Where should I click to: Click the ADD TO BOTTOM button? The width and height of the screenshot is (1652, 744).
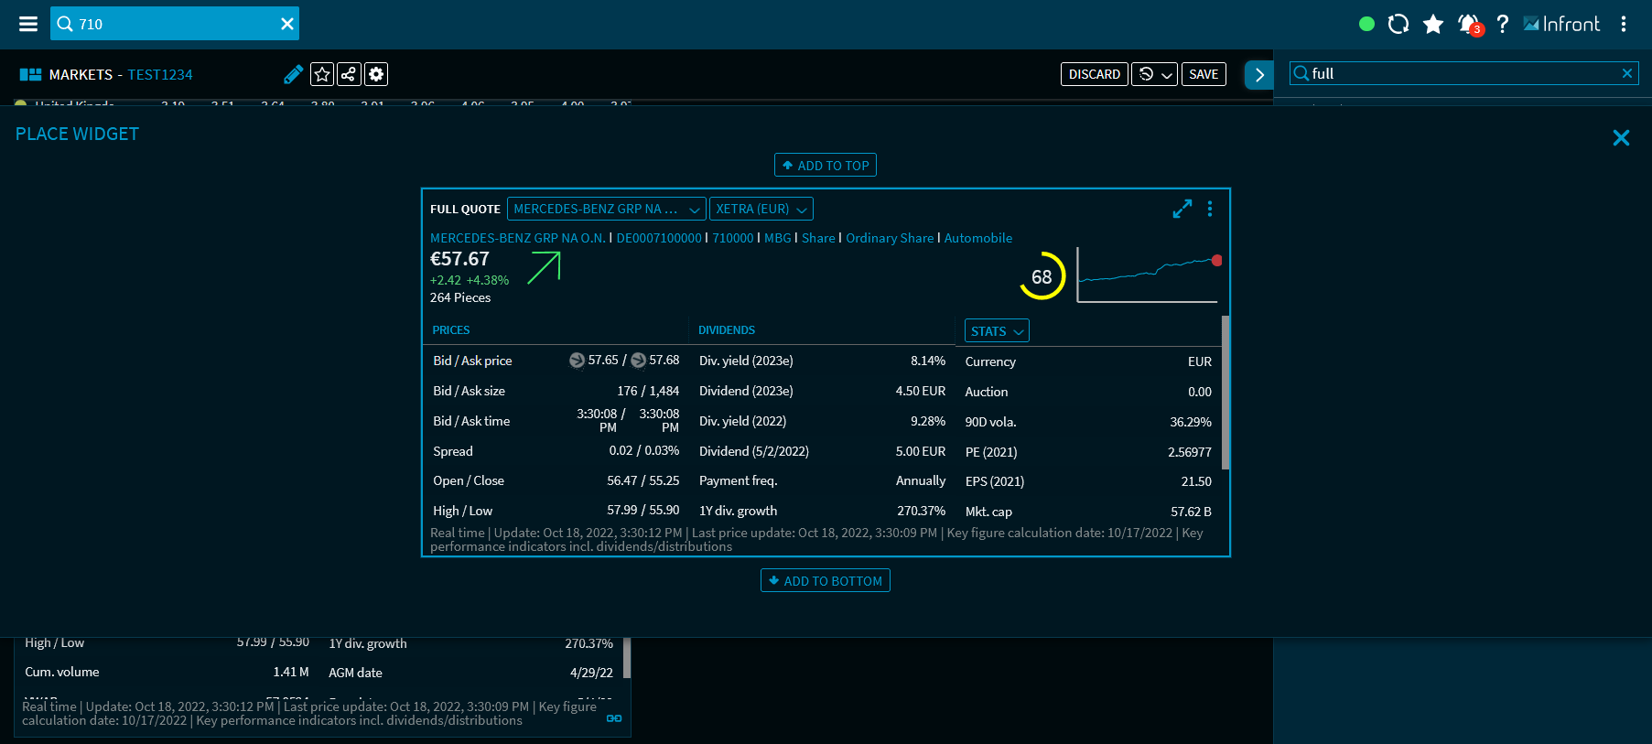tap(825, 580)
